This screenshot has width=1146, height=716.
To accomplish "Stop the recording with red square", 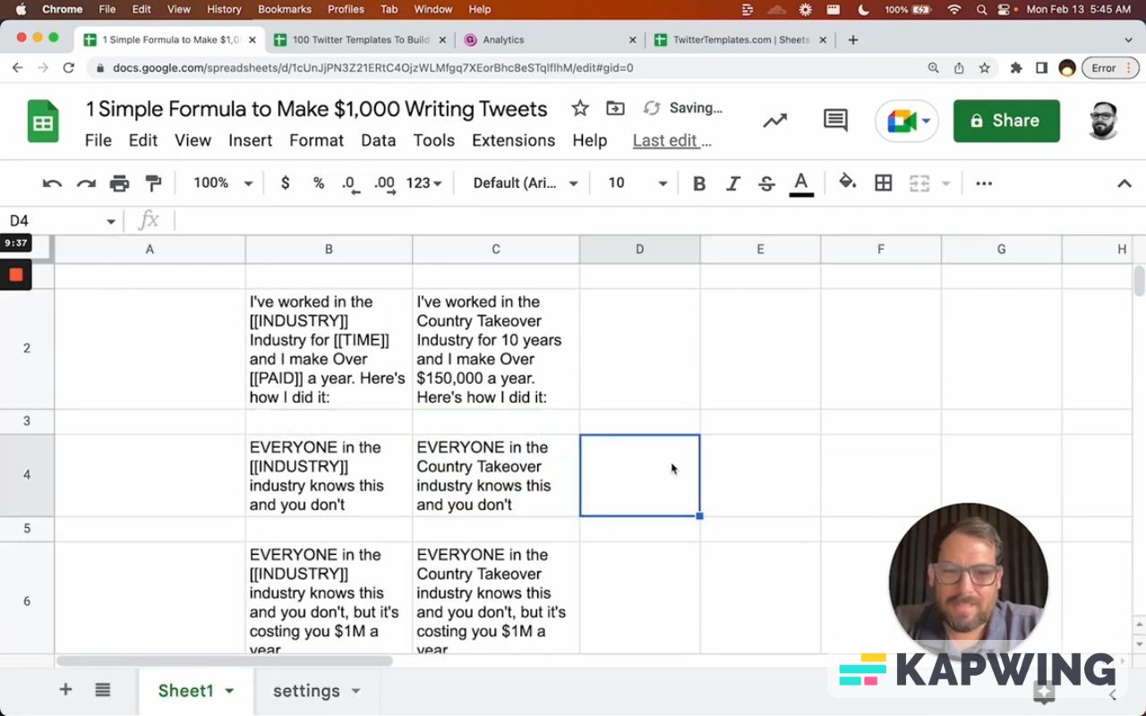I will coord(16,275).
